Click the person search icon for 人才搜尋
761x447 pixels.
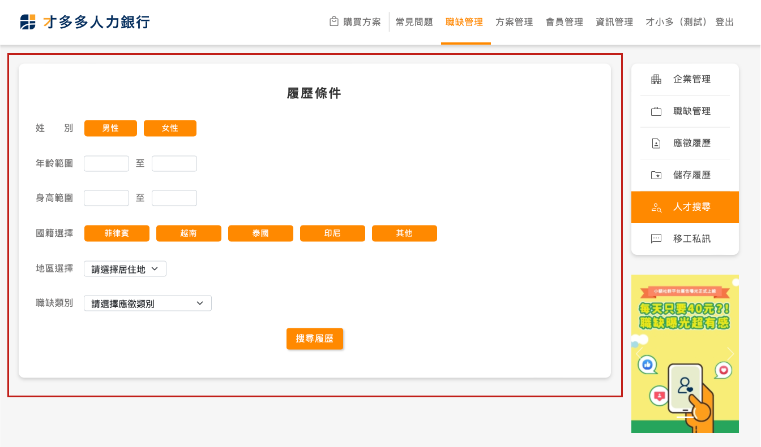pos(656,207)
